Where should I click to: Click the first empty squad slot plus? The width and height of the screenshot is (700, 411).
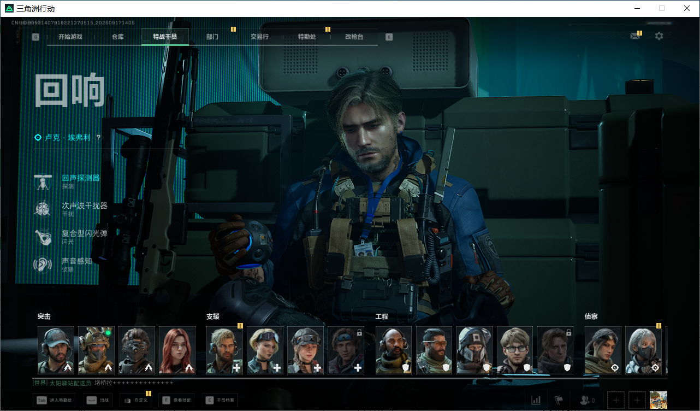(616, 401)
